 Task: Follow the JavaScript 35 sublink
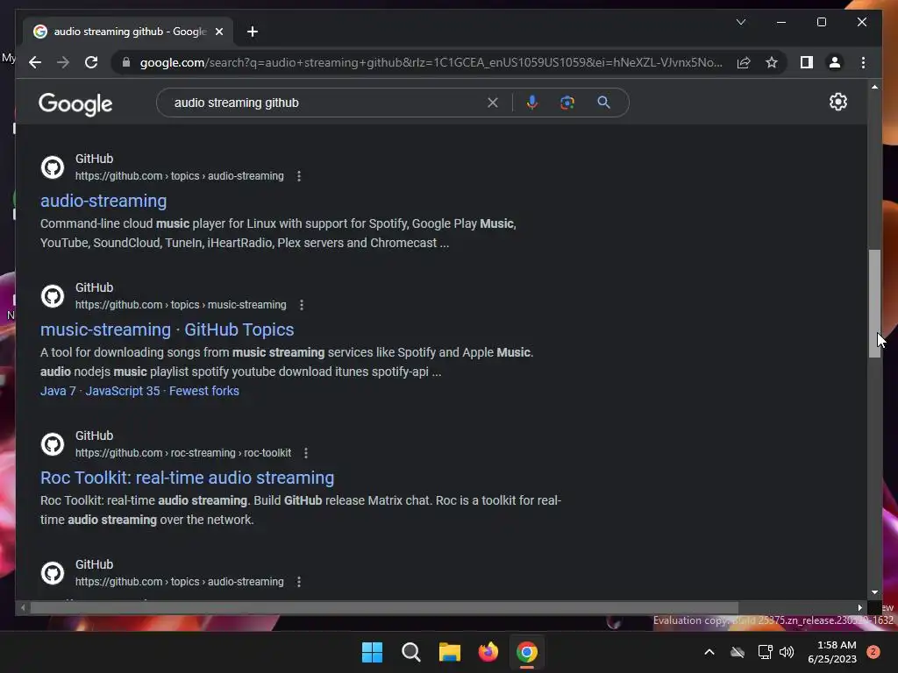click(123, 391)
